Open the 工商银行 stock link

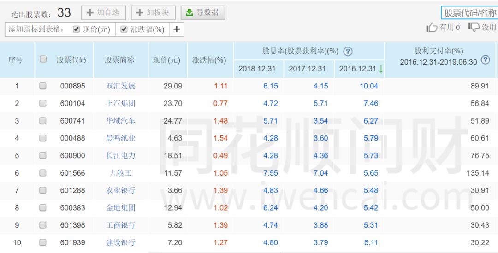[121, 225]
